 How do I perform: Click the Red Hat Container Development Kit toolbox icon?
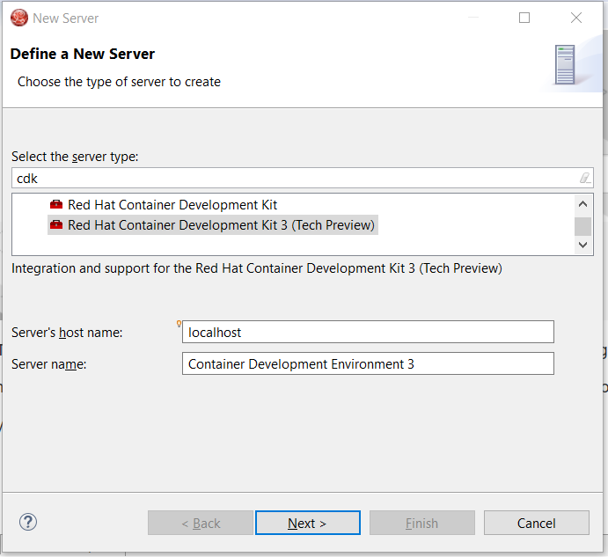pos(56,205)
